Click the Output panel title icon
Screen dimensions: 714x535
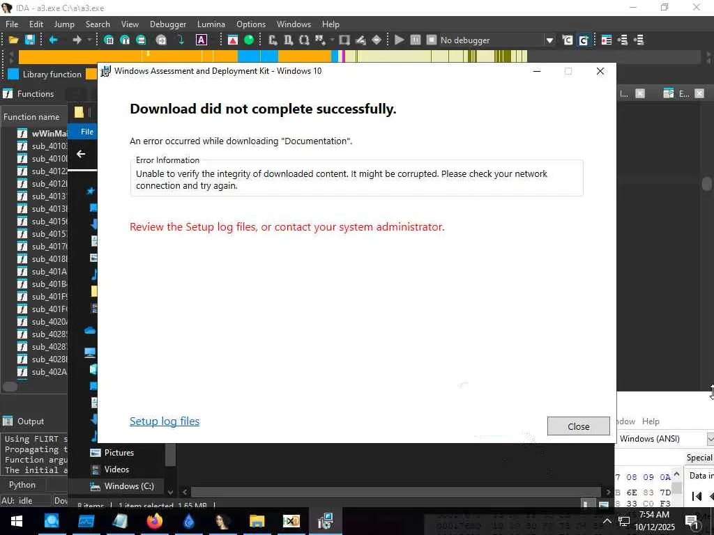tap(8, 421)
